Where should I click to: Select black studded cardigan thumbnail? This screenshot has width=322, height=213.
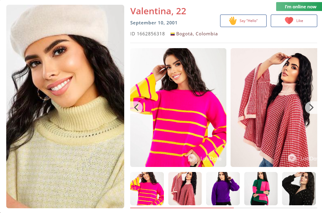coord(299,189)
